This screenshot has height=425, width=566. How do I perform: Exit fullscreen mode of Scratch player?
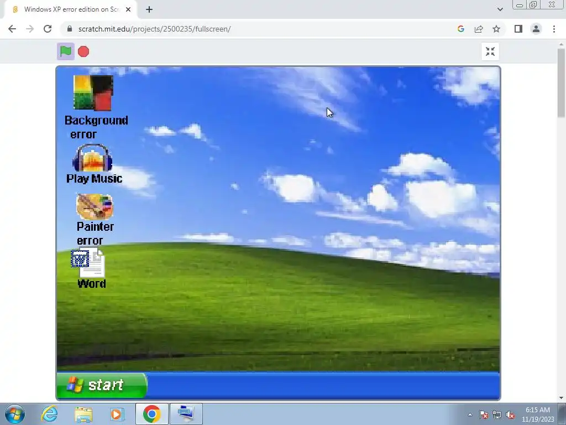pos(490,51)
